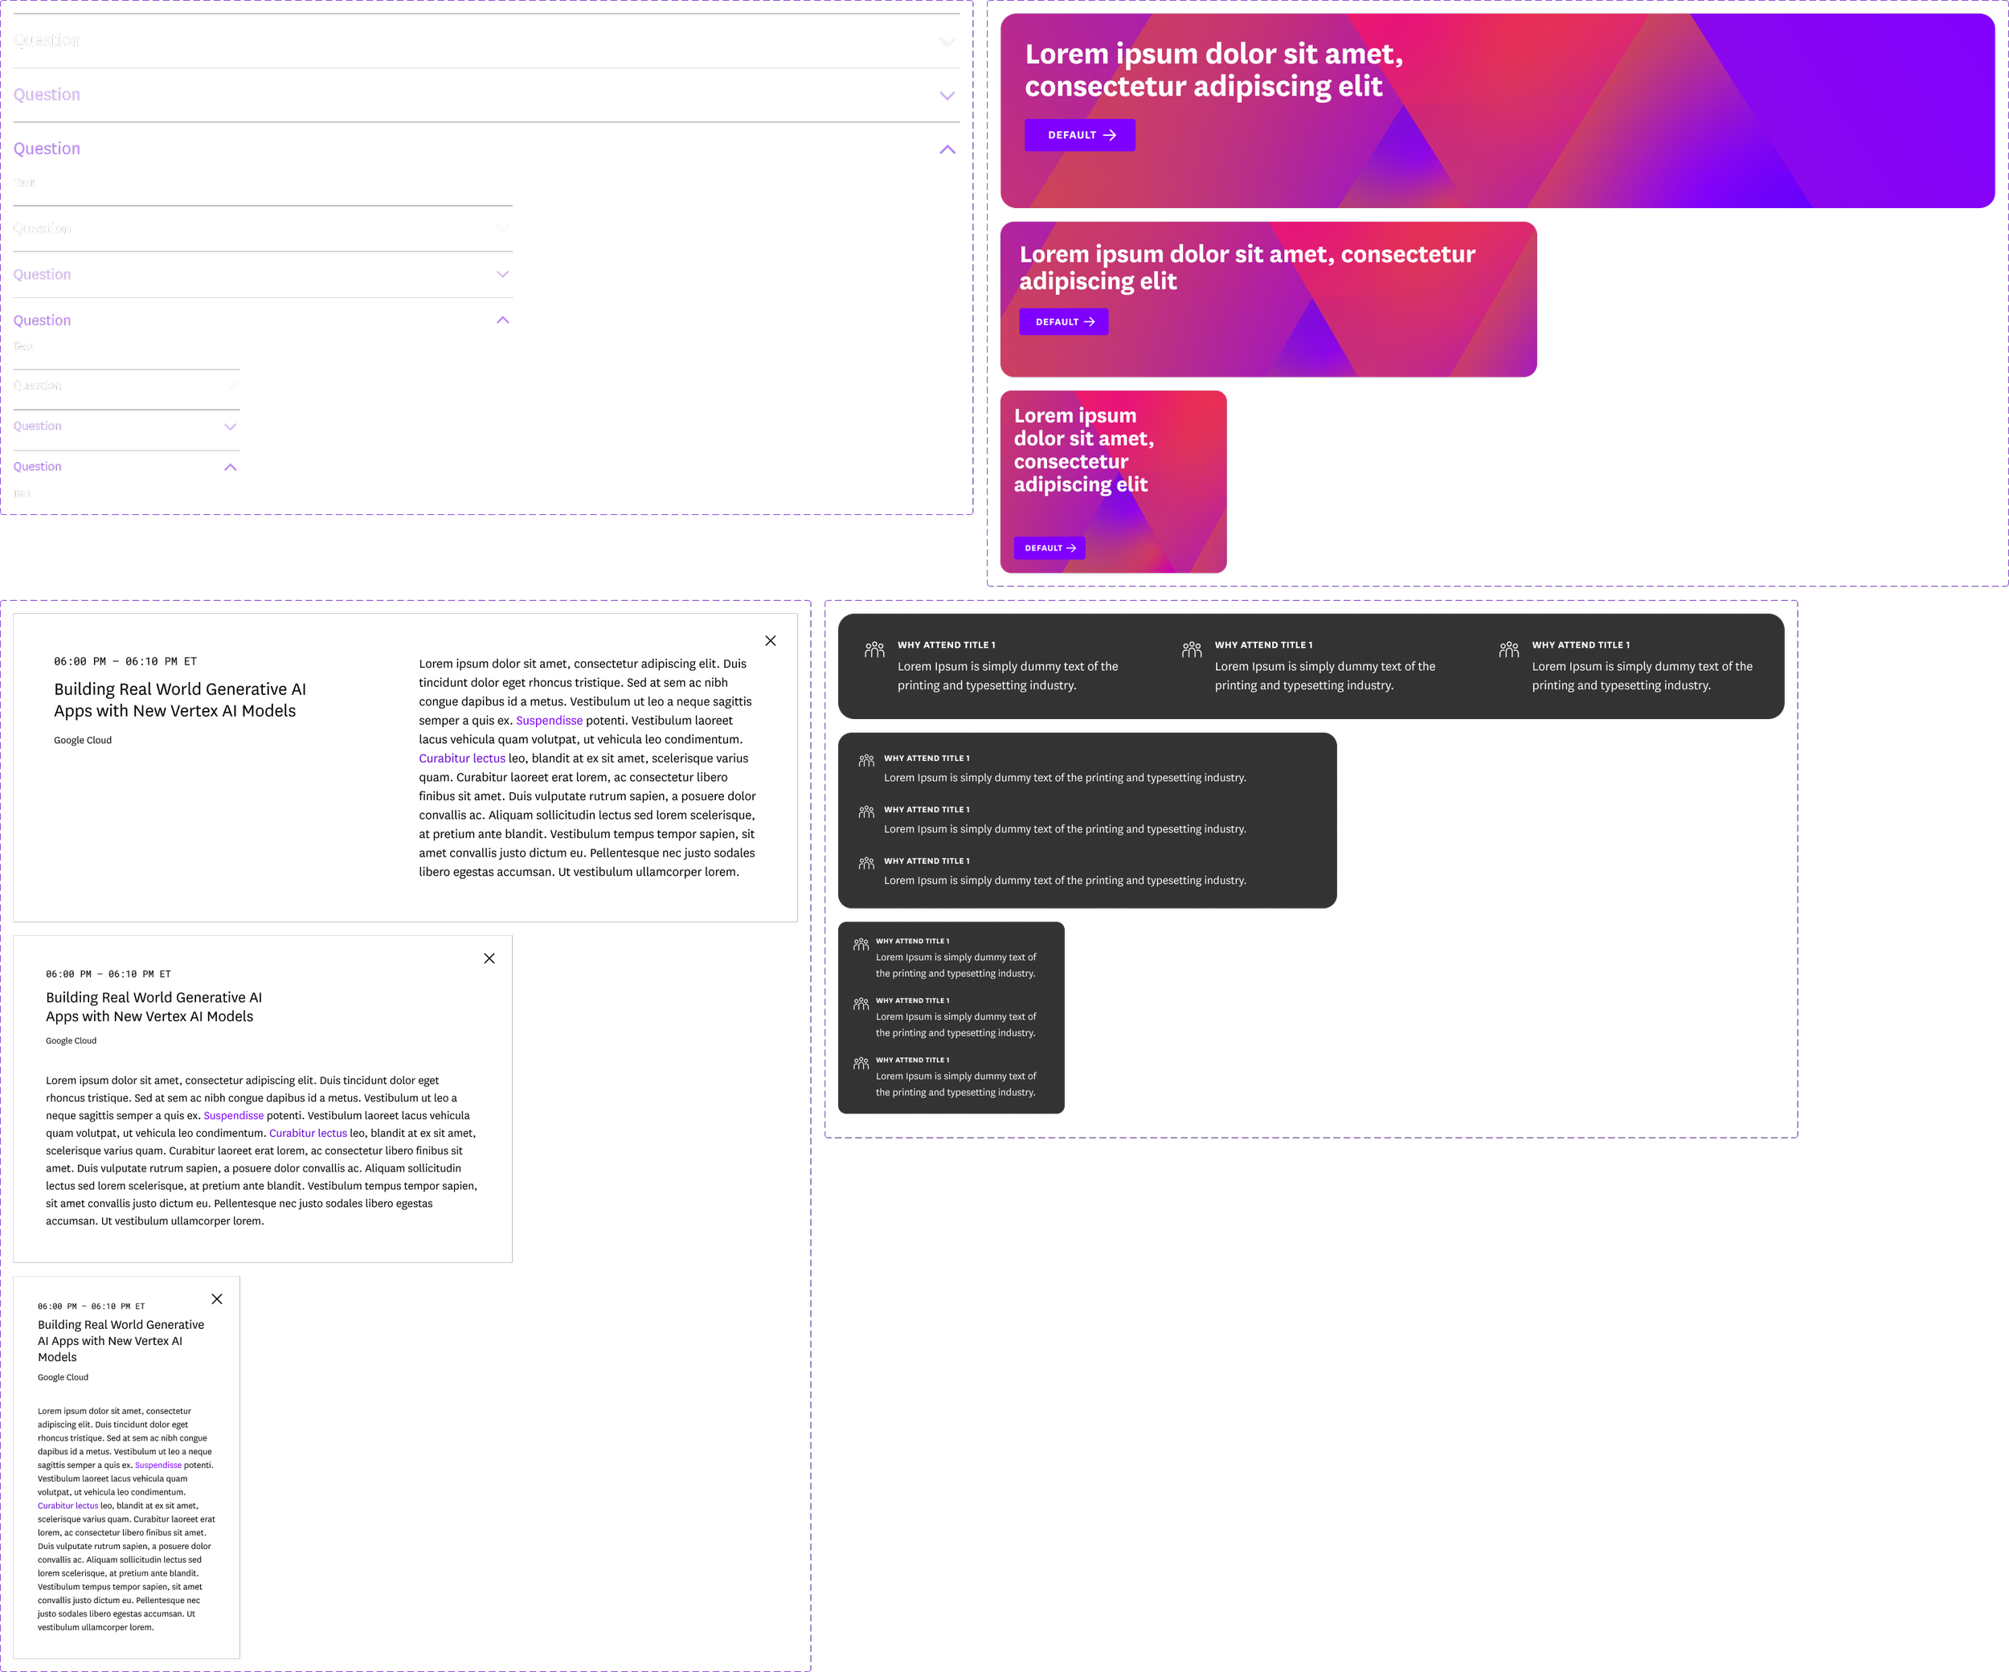Close the large session details modal
The image size is (2009, 1672).
tap(770, 641)
